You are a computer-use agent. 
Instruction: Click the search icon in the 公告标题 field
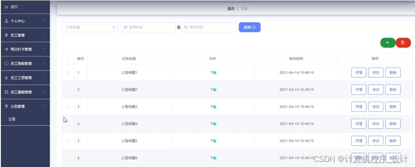click(x=114, y=27)
